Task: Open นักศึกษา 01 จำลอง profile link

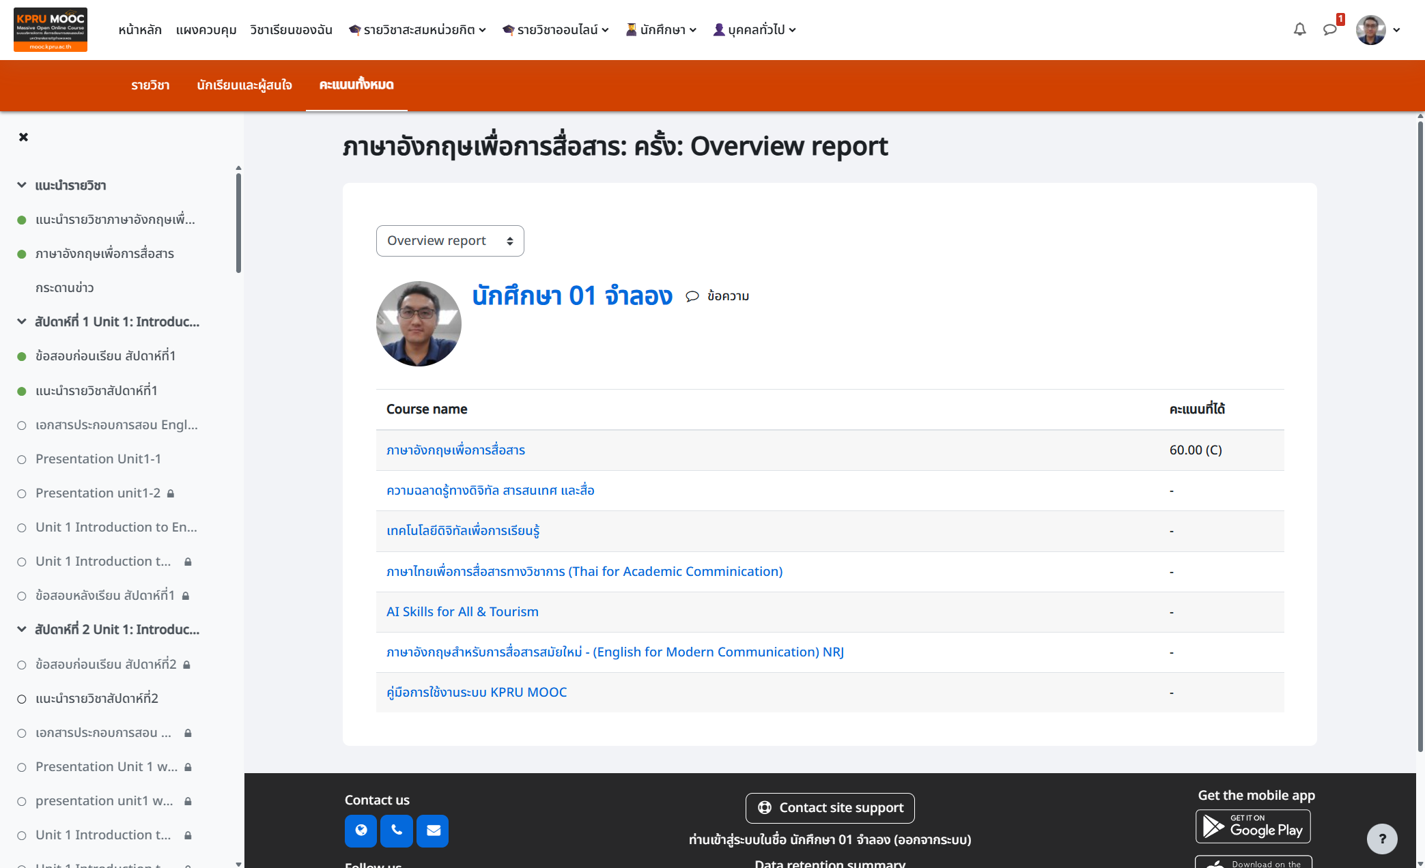Action: 572,296
